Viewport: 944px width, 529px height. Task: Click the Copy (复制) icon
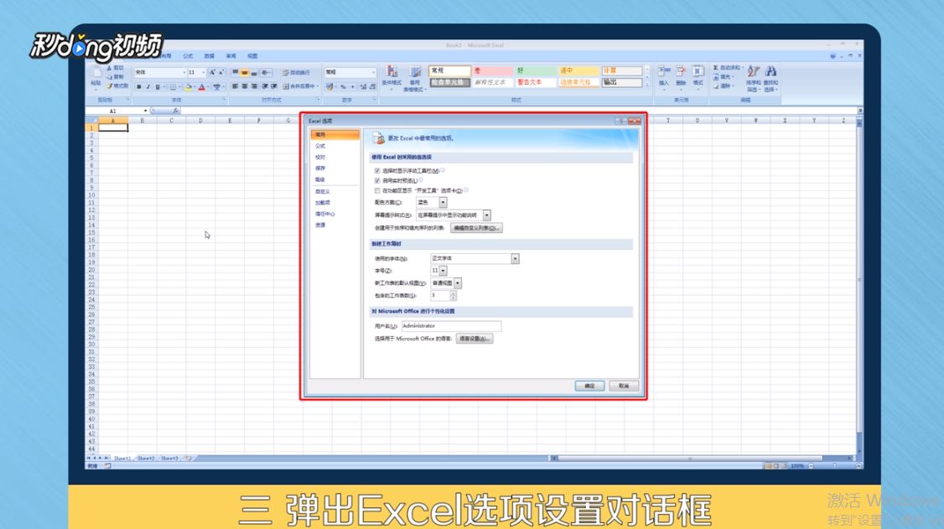tap(110, 77)
